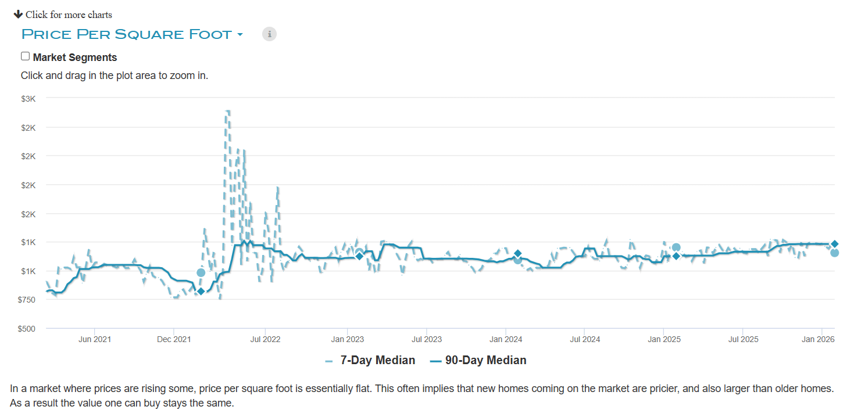Click the info icon beside the chart title
Image resolution: width=847 pixels, height=417 pixels.
(269, 34)
